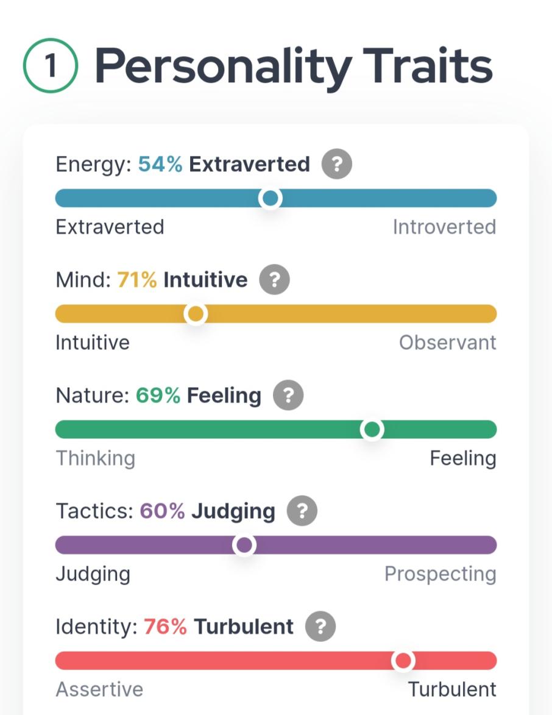Click the 76% Turbulent result text

point(219,627)
